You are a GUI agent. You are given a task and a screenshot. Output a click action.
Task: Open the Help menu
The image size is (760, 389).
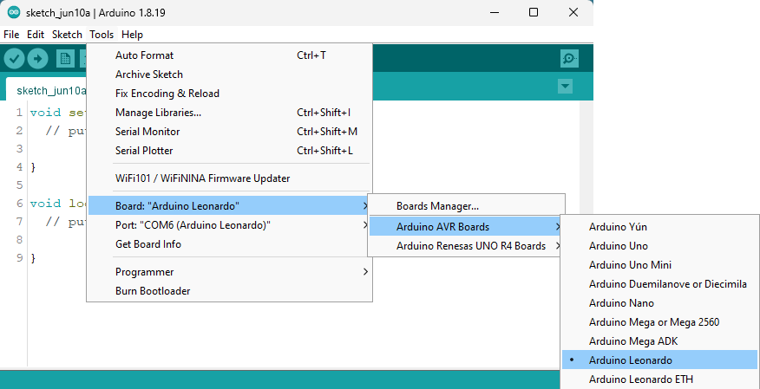[x=133, y=35]
